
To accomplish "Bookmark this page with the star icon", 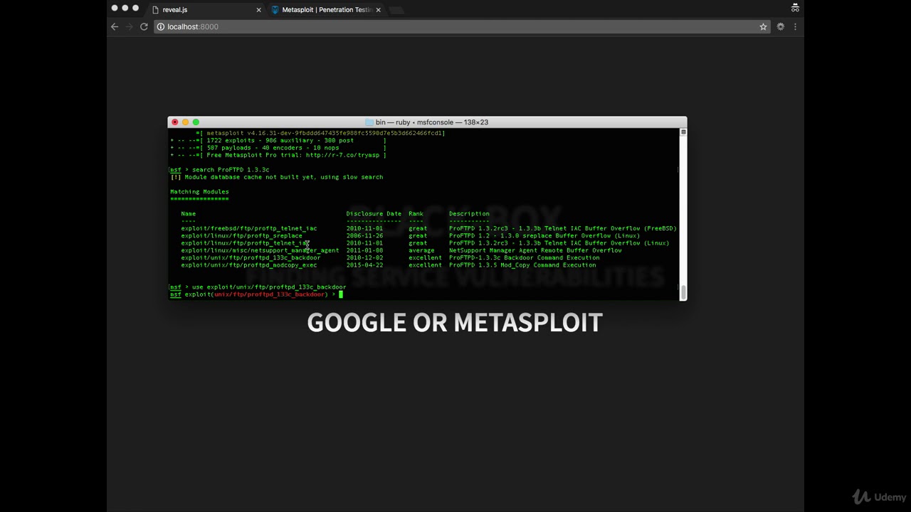I will point(763,26).
